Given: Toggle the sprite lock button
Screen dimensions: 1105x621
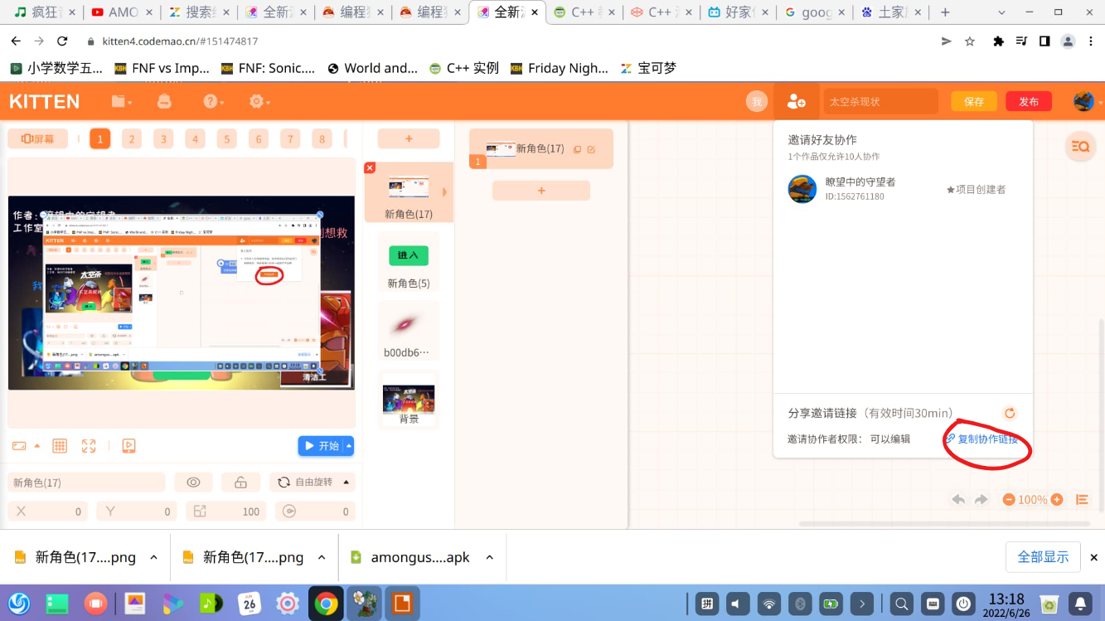Looking at the screenshot, I should [240, 483].
